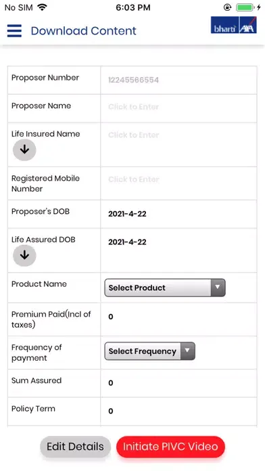
Task: Click the Edit Details button
Action: [x=75, y=447]
